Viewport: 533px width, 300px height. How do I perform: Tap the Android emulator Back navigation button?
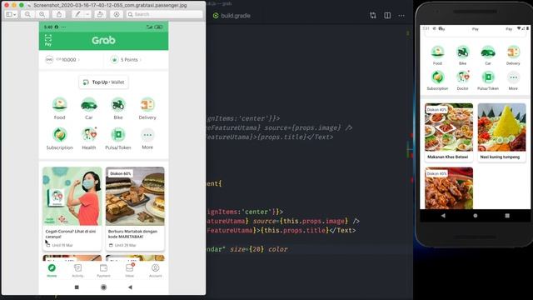point(443,216)
